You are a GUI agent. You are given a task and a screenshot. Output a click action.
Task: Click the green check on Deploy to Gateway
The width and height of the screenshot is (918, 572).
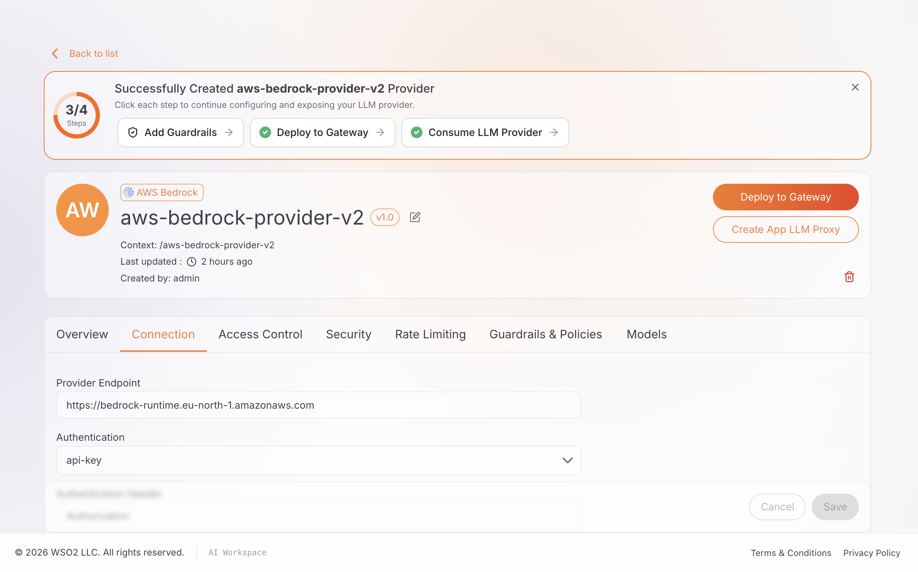(x=265, y=132)
